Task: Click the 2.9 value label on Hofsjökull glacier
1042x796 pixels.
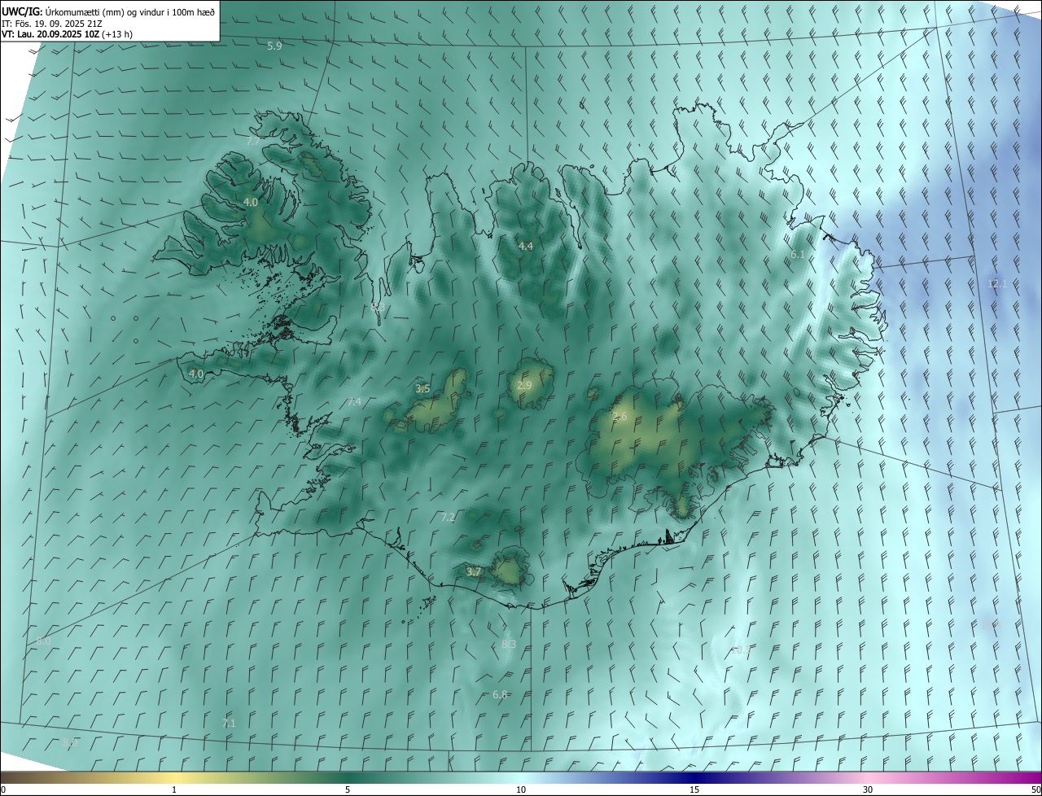Action: point(524,386)
